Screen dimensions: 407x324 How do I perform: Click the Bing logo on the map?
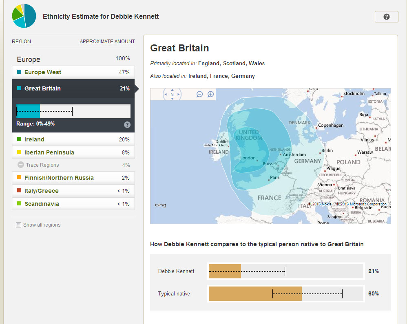(160, 205)
